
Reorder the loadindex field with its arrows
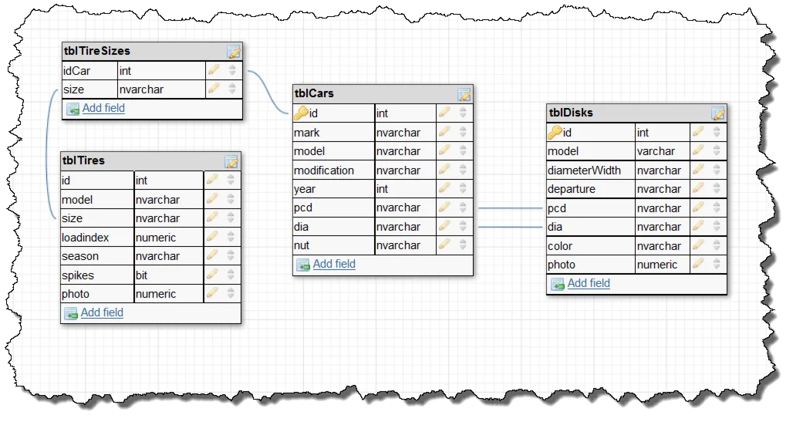[231, 236]
